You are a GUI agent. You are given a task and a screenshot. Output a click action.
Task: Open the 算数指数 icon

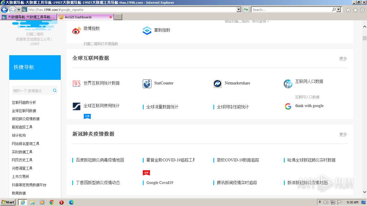click(x=147, y=31)
